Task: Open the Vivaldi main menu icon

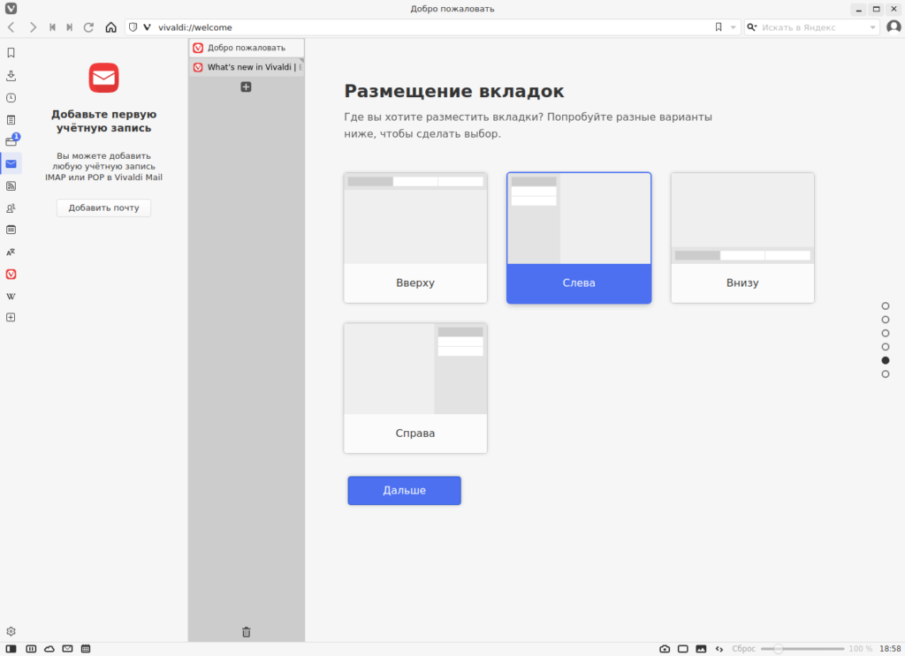Action: pyautogui.click(x=11, y=9)
